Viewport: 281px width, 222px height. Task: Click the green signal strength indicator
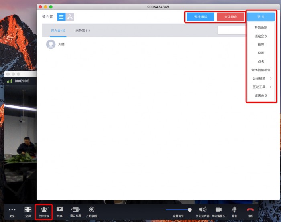click(x=10, y=81)
